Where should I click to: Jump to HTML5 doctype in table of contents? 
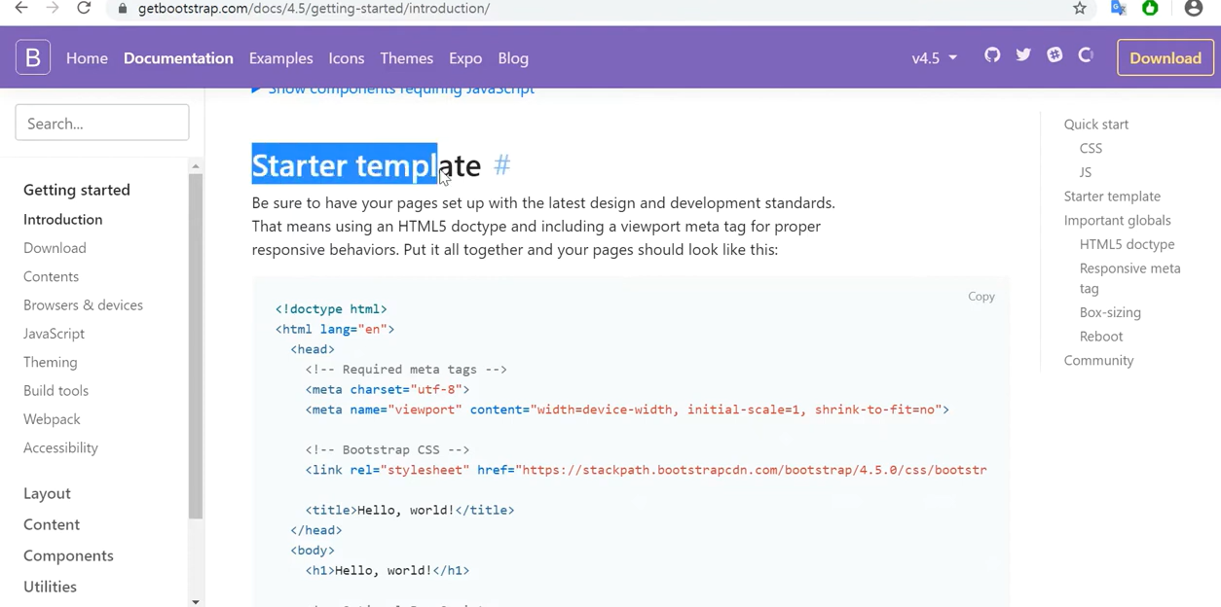pyautogui.click(x=1127, y=244)
